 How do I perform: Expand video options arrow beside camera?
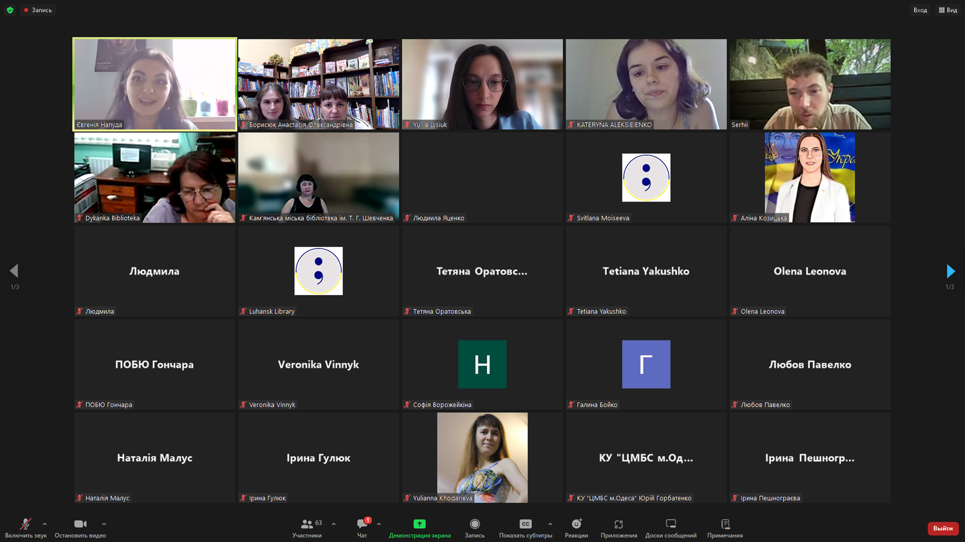pos(104,524)
